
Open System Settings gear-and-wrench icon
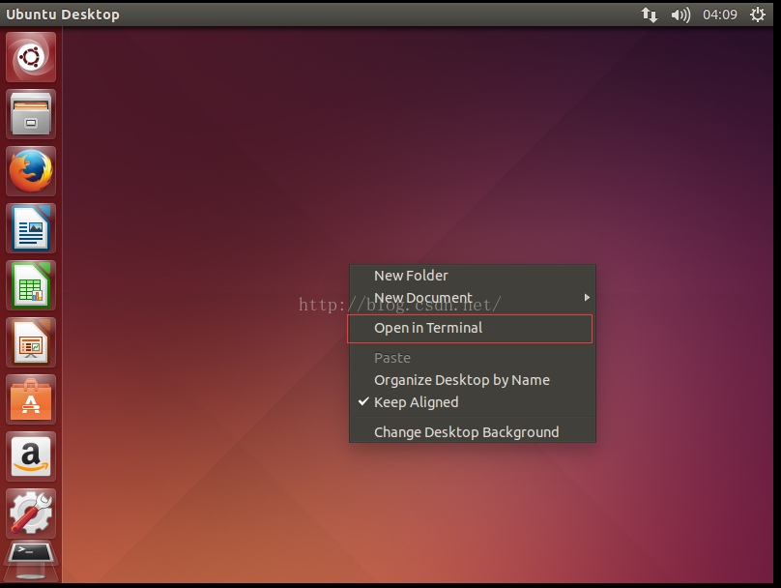(x=31, y=514)
